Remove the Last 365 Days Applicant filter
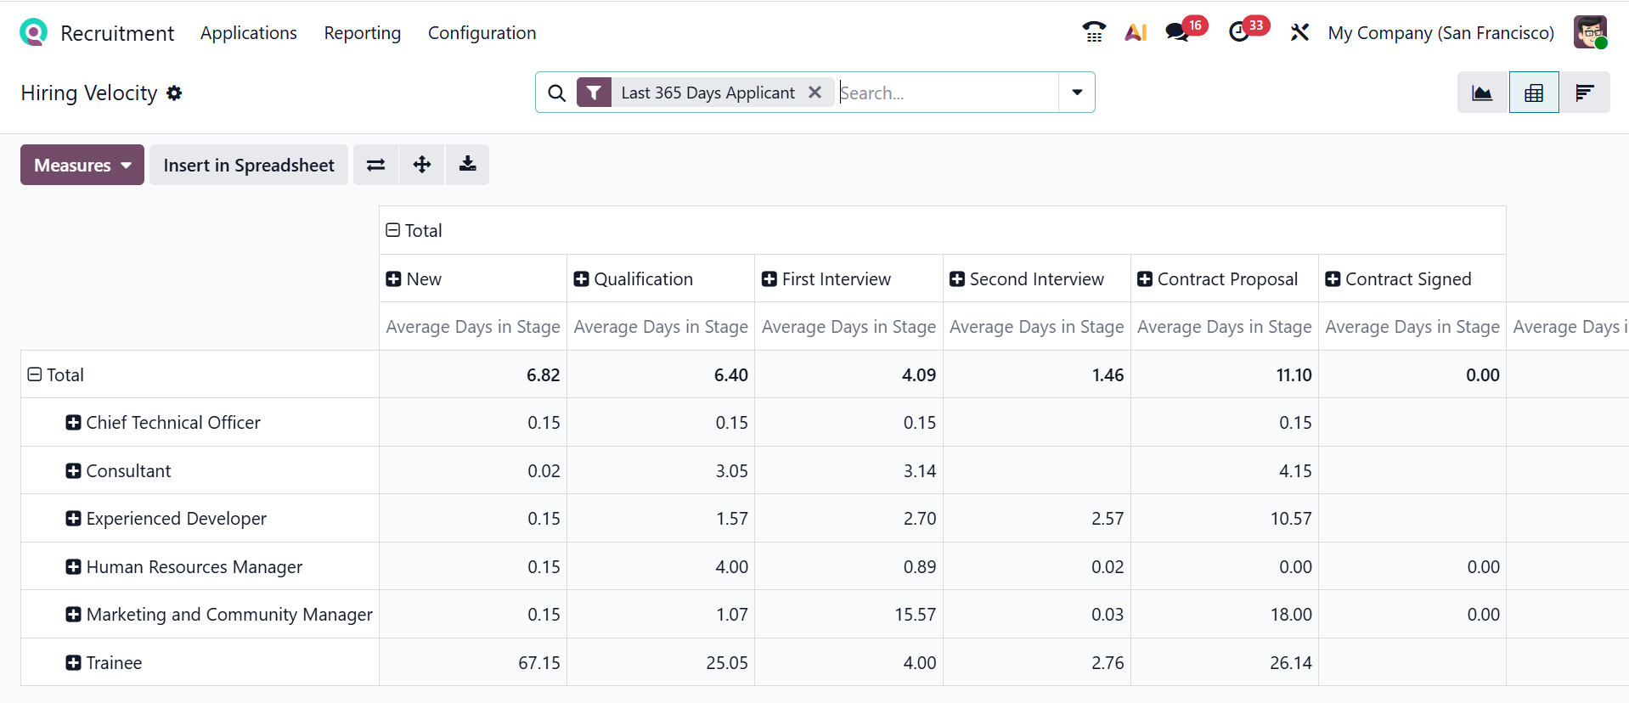 (x=814, y=93)
